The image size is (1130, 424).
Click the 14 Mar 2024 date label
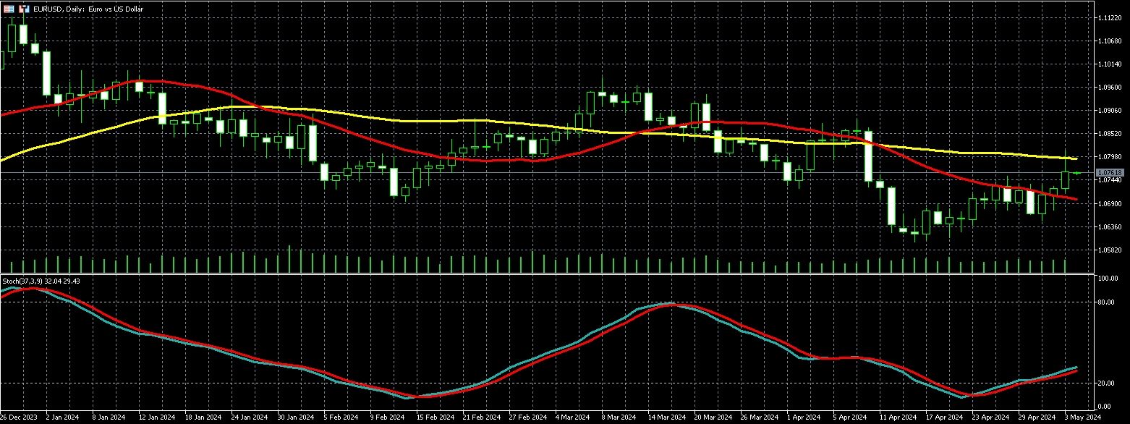(x=667, y=417)
